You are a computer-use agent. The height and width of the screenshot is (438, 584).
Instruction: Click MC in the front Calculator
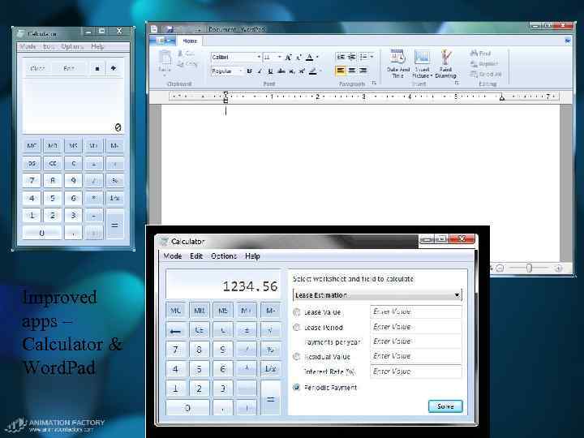coord(175,310)
